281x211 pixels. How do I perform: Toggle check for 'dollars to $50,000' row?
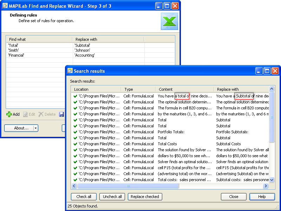75,156
